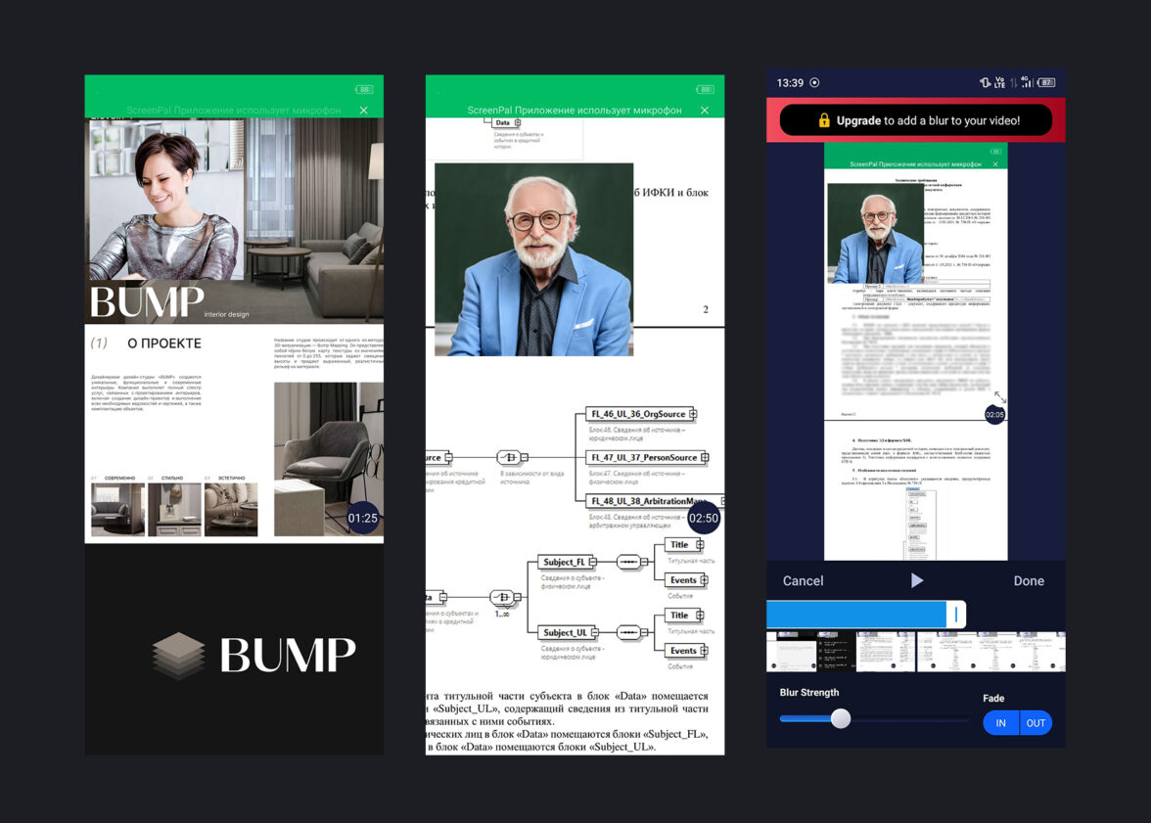
Task: Tap the 02:05 timer bubble in editor preview
Action: pyautogui.click(x=994, y=415)
